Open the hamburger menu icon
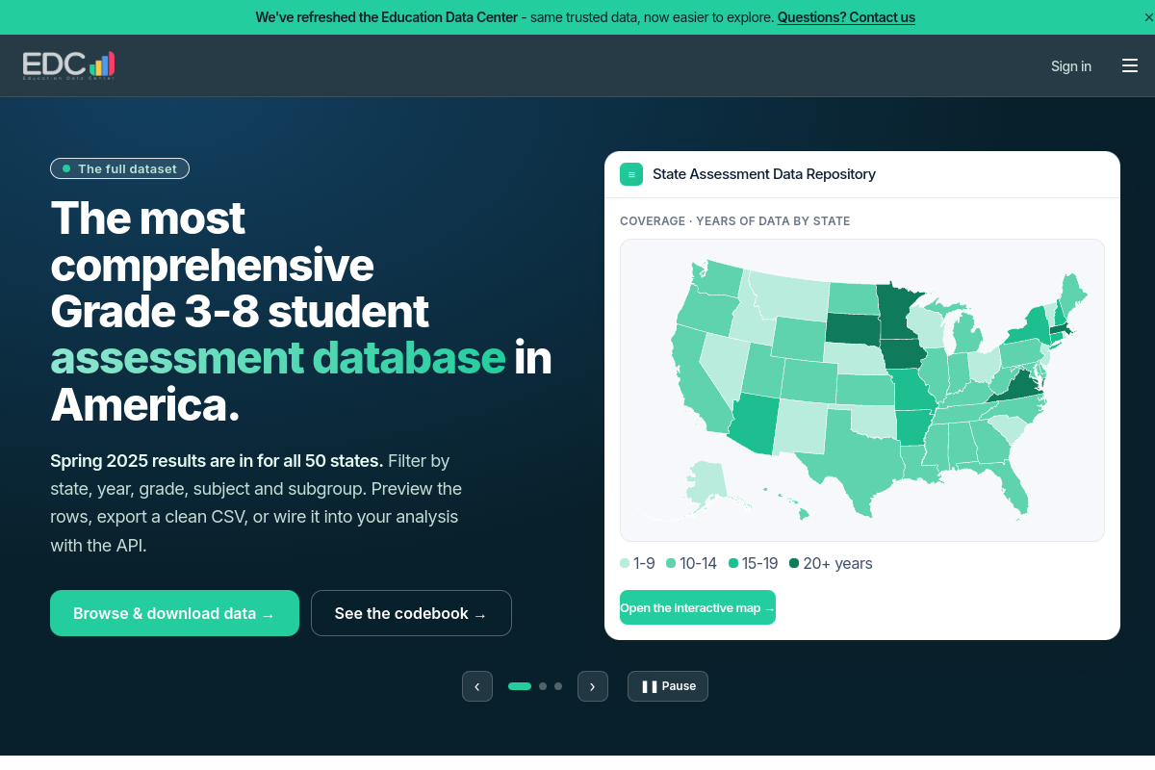This screenshot has height=770, width=1155. pos(1130,65)
